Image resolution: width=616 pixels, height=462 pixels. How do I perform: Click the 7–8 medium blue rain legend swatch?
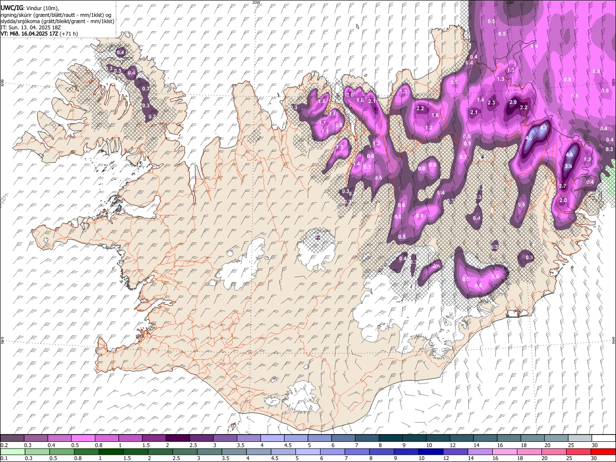point(358,451)
